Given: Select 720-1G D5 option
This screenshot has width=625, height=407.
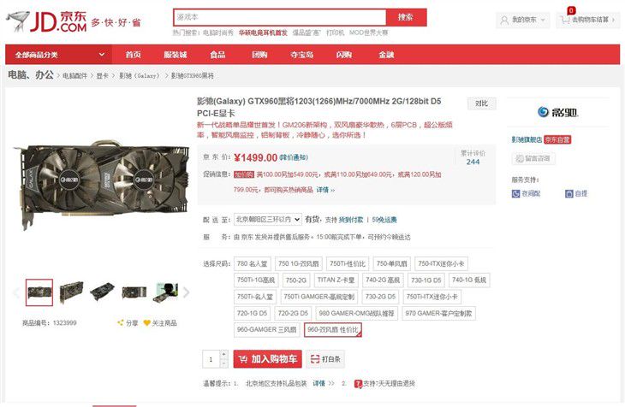Looking at the screenshot, I should (253, 313).
